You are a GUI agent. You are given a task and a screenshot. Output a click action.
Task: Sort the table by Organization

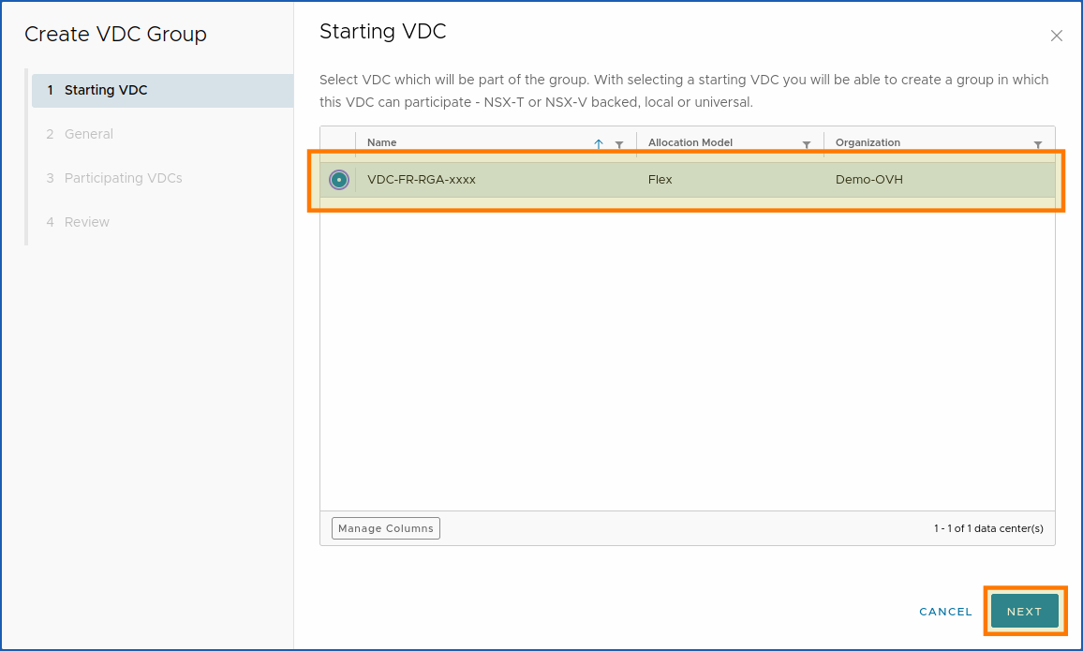click(x=868, y=142)
